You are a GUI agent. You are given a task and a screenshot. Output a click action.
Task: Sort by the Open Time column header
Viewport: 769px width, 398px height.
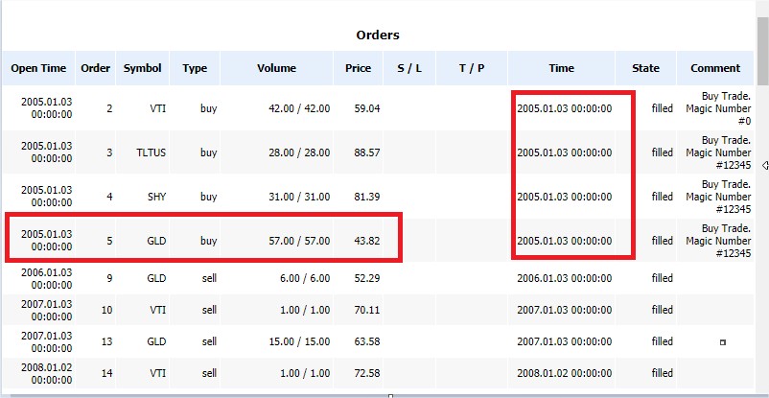tap(38, 68)
